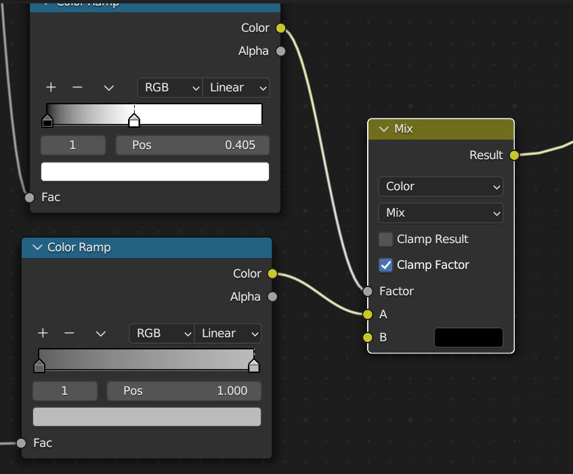Viewport: 573px width, 474px height.
Task: Click the A input socket of the Mix node
Action: click(368, 314)
